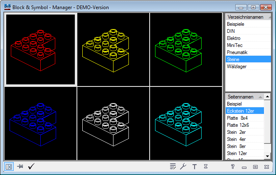Viewport: 276px width, 175px height.
Task: Click the I-beam profile icon
Action: pyautogui.click(x=206, y=166)
